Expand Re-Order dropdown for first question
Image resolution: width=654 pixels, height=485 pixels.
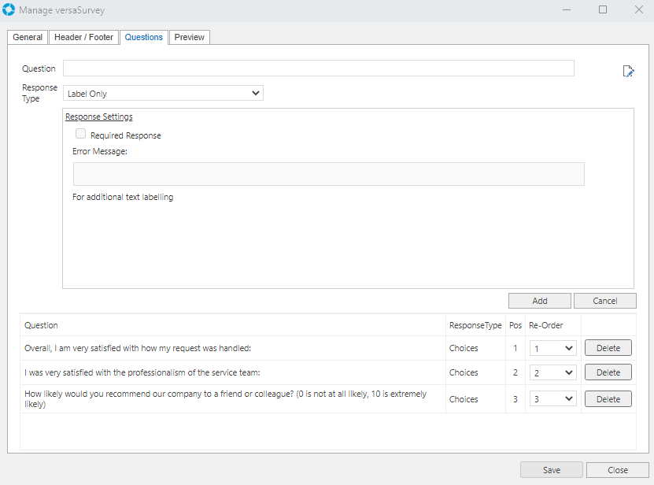click(x=553, y=348)
